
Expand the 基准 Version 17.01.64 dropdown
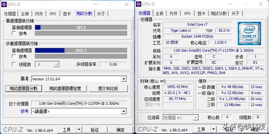[x=123, y=79]
